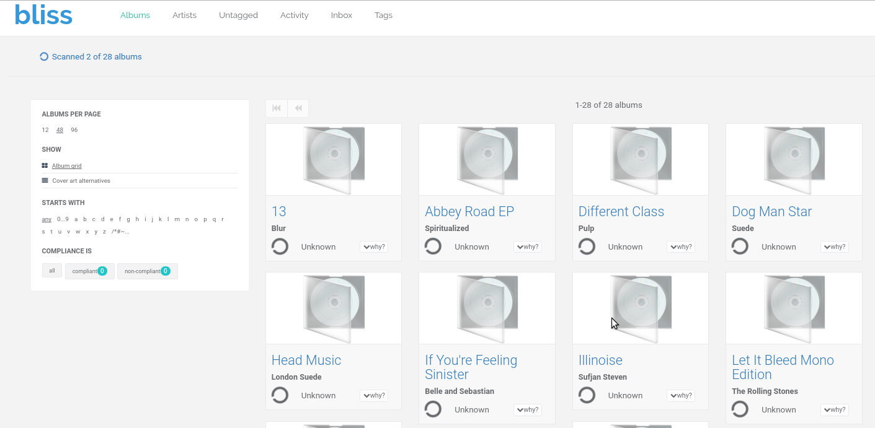The image size is (875, 428).
Task: Expand why? for Illinoise
Action: point(681,395)
